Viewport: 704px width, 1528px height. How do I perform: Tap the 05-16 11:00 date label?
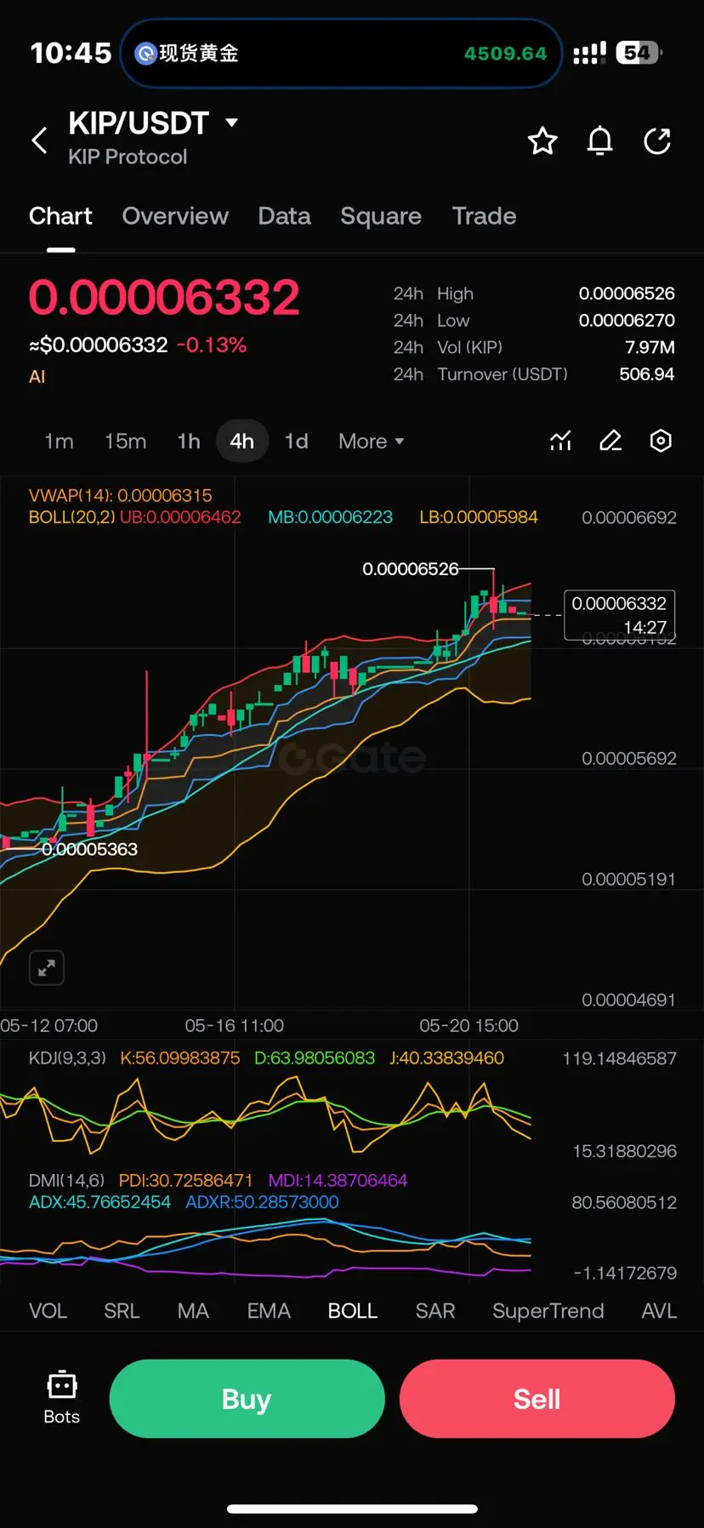pyautogui.click(x=235, y=1026)
